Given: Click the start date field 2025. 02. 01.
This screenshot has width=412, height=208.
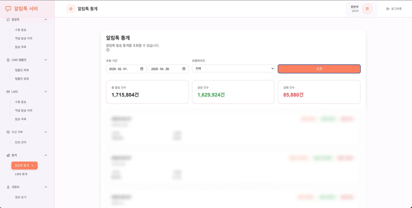Looking at the screenshot, I should click(126, 69).
